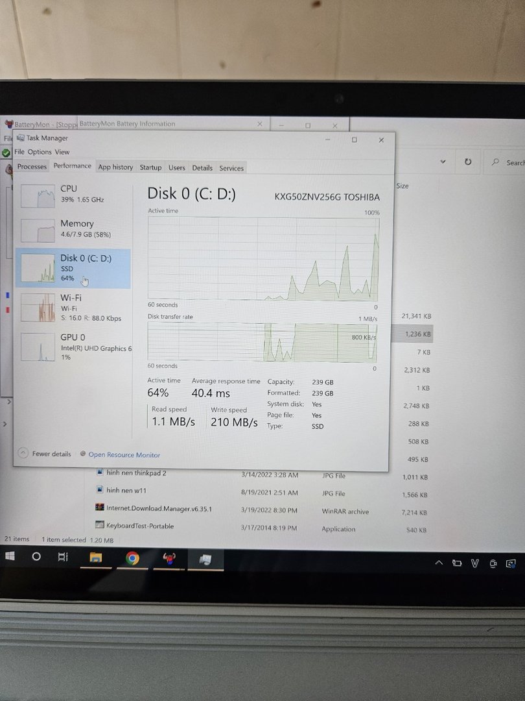Viewport: 525px width, 701px height.
Task: Select the Wi-Fi performance item
Action: point(73,306)
